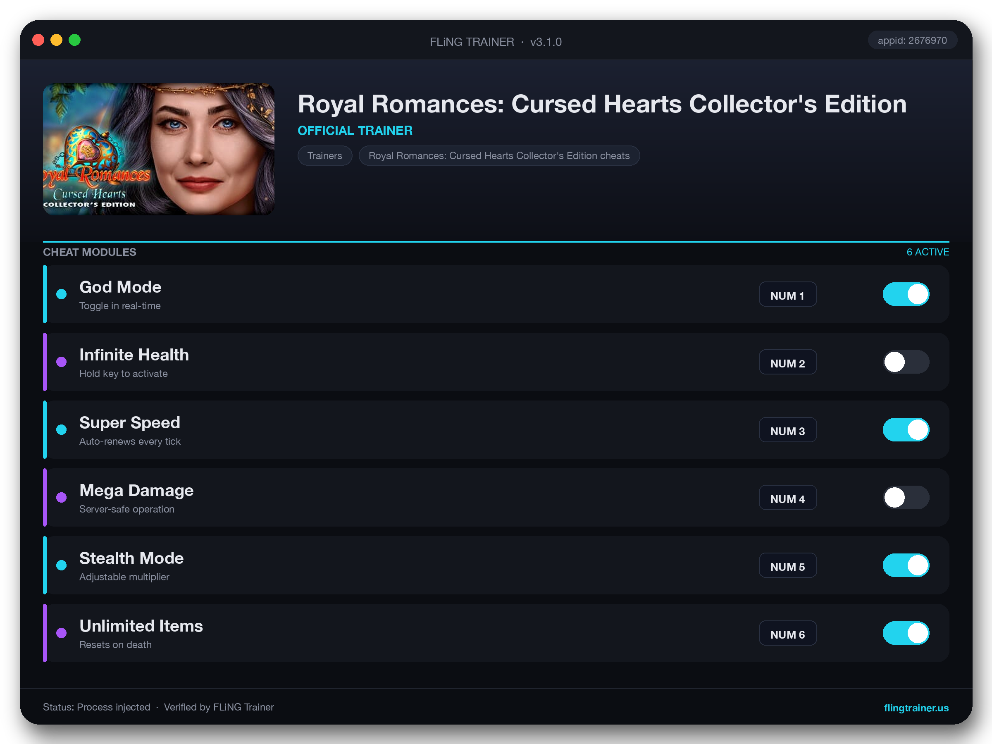Click the appid: 2676970 badge
This screenshot has width=992, height=744.
click(912, 41)
